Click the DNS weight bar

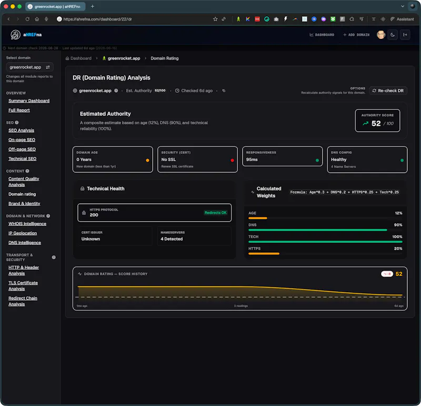[x=325, y=230]
